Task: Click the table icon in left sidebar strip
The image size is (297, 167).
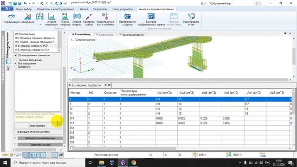Action: pos(8,61)
